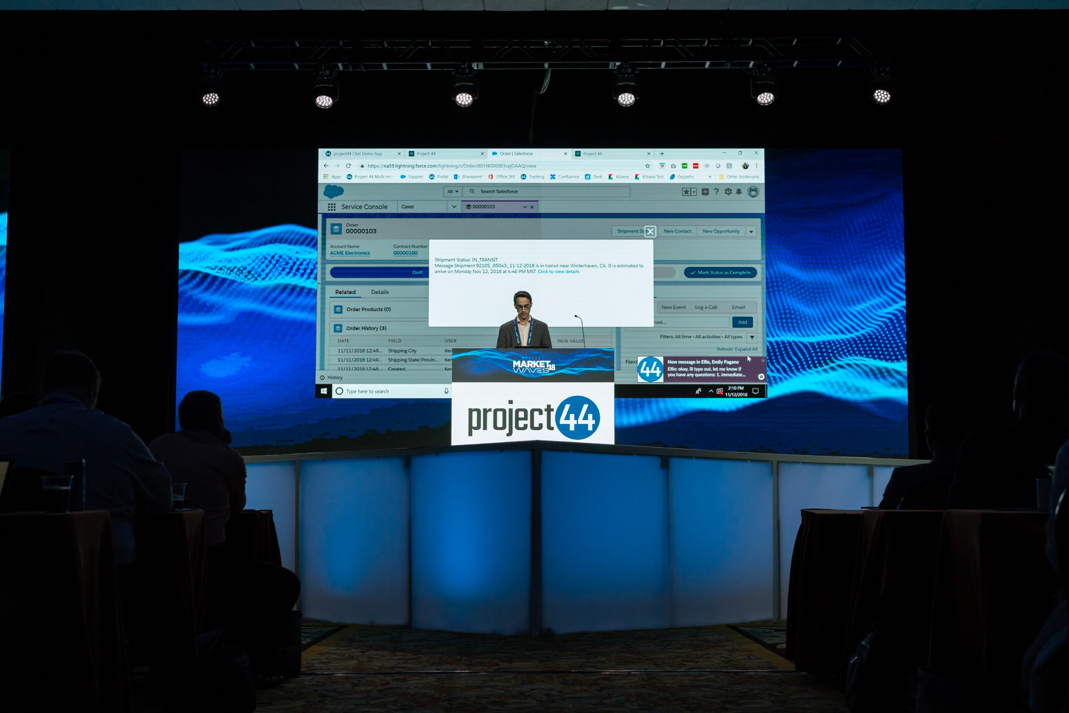1069x713 pixels.
Task: Open the activity filter funnel icon
Action: tap(752, 337)
